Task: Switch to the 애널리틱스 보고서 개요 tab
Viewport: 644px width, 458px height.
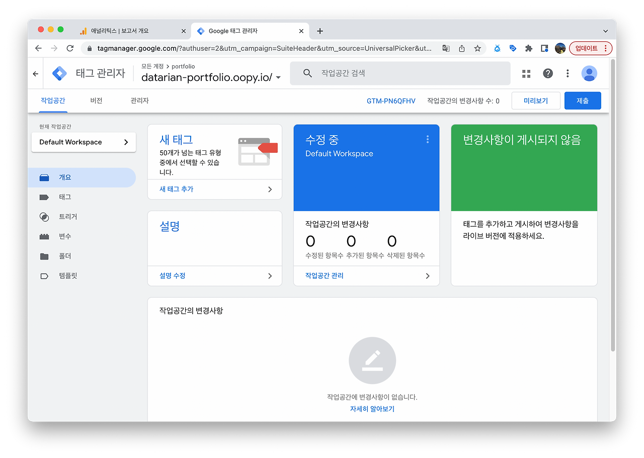Action: (x=132, y=31)
